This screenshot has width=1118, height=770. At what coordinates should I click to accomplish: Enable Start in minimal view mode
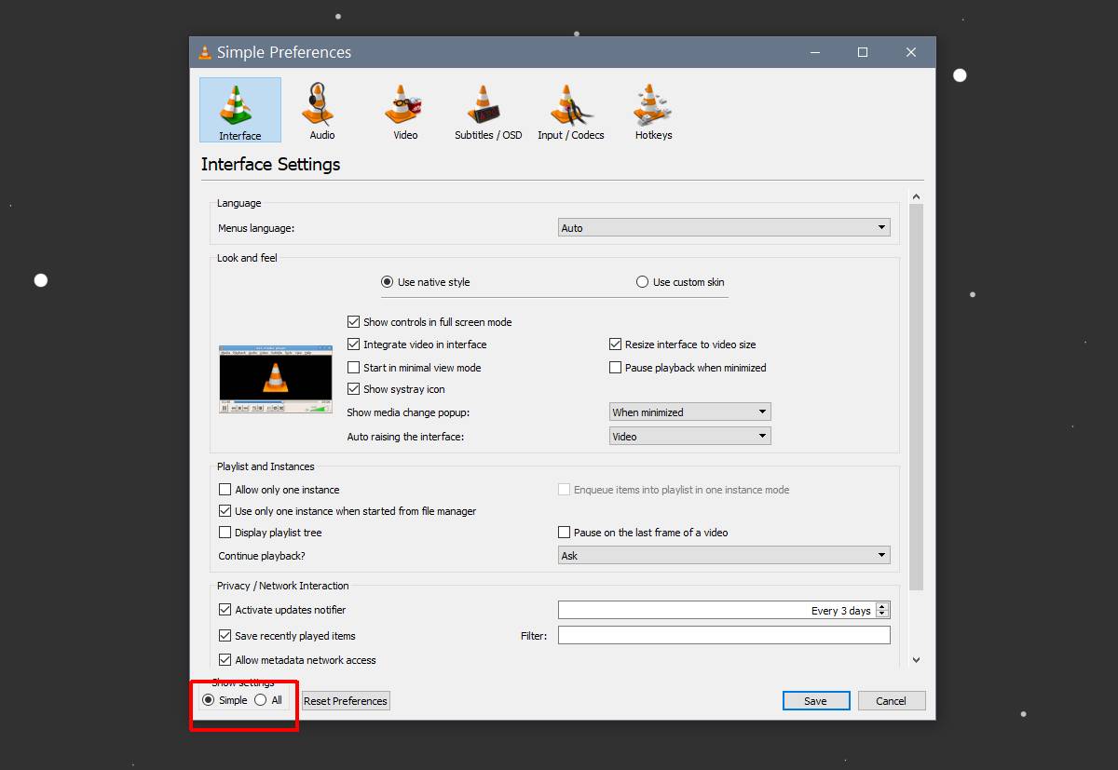(353, 367)
